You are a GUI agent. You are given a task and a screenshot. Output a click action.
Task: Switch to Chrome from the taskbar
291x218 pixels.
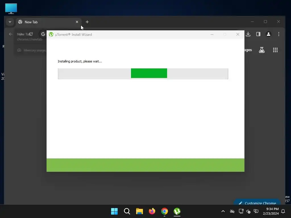[165, 211]
